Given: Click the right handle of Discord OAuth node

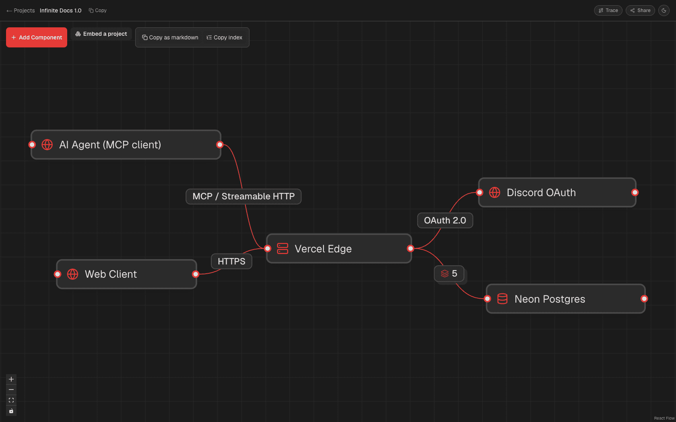Looking at the screenshot, I should pyautogui.click(x=635, y=193).
